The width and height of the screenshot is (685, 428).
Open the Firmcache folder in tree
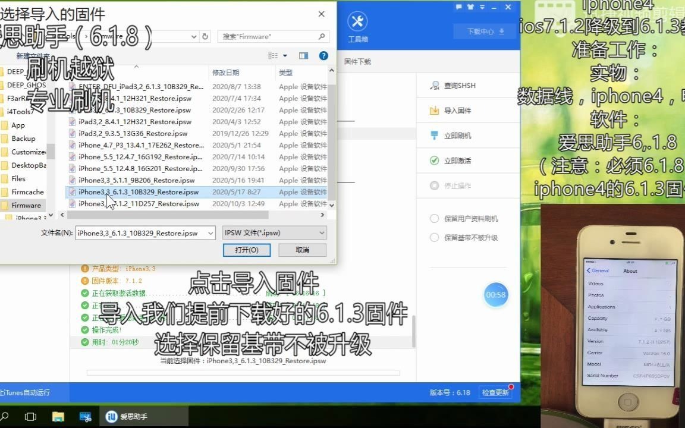[x=27, y=192]
